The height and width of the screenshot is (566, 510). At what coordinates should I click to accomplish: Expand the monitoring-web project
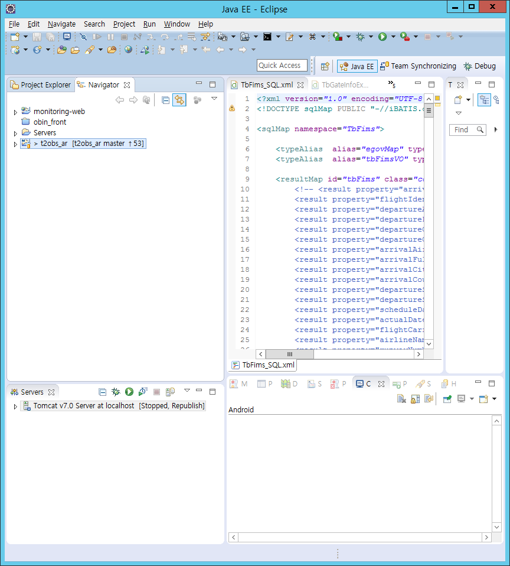pyautogui.click(x=15, y=112)
